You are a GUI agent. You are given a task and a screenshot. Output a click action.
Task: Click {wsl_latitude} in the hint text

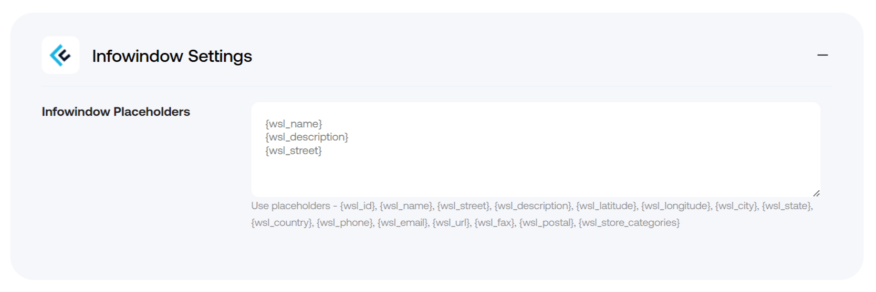coord(606,206)
